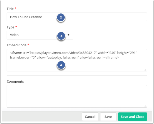
Task: Click the numbered step badge 3
Action: point(61,36)
